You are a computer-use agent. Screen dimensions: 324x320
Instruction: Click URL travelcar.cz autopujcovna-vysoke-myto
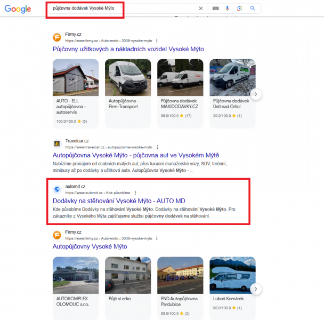[109, 147]
